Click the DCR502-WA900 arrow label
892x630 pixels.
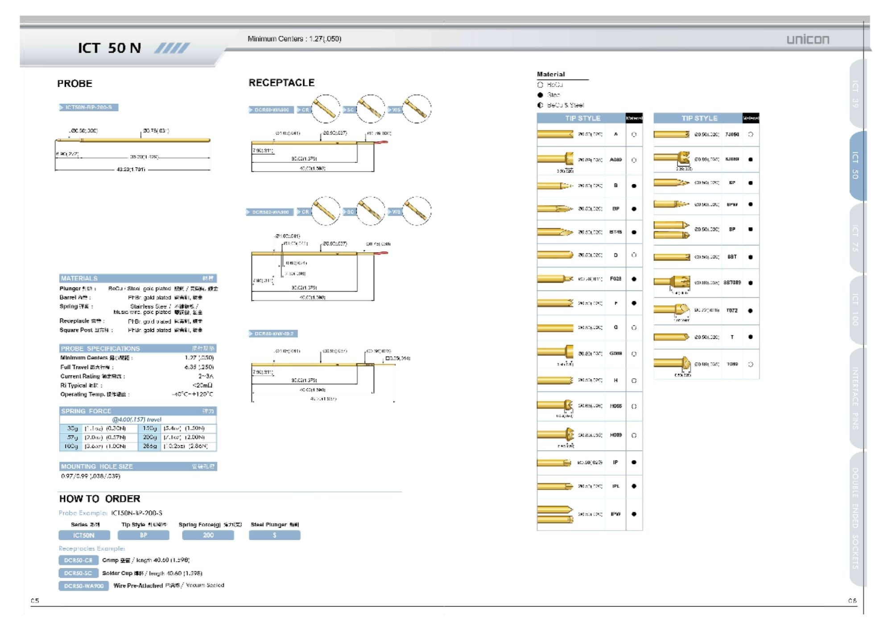(270, 212)
